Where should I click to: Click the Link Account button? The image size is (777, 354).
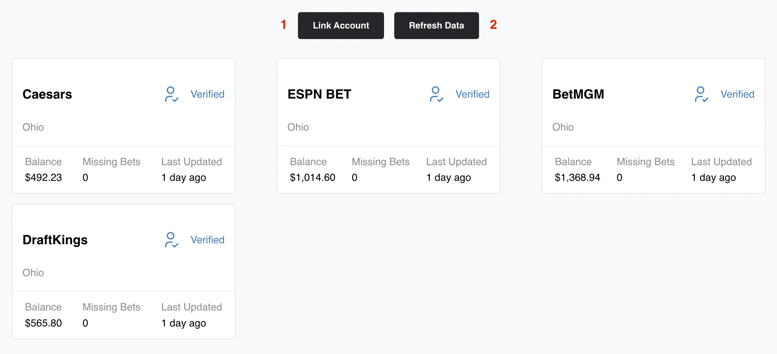tap(340, 25)
